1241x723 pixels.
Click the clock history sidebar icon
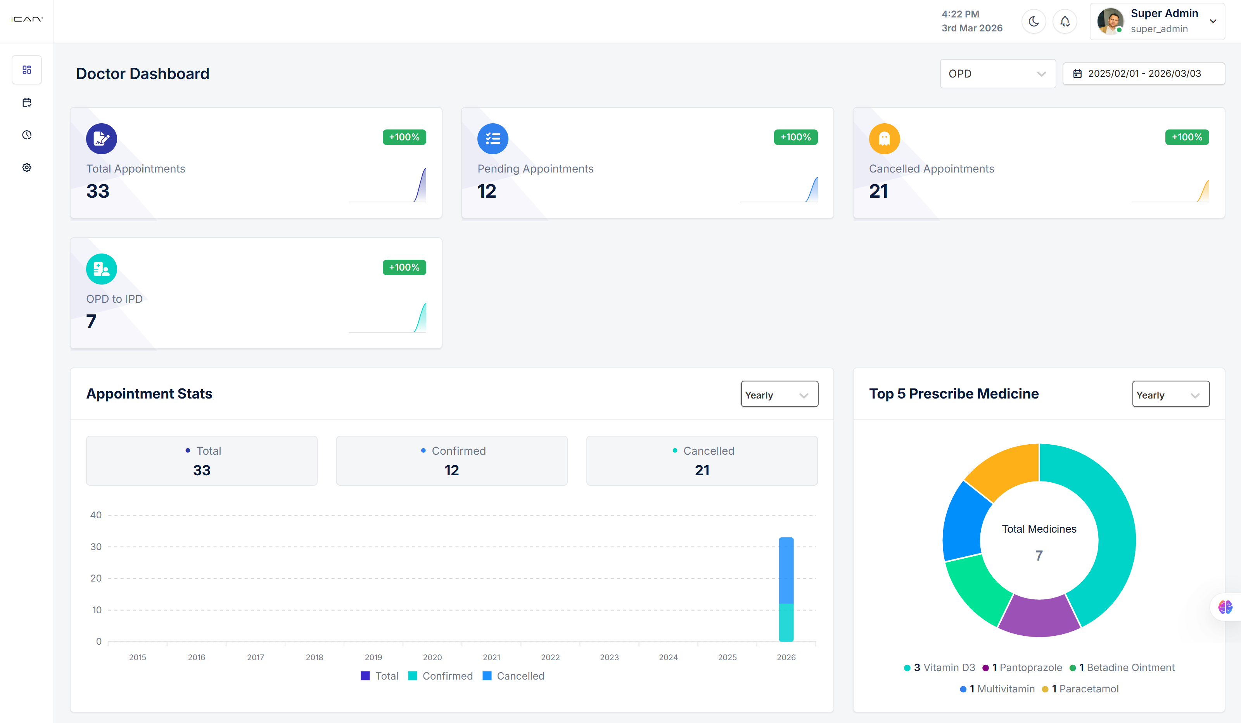click(27, 135)
